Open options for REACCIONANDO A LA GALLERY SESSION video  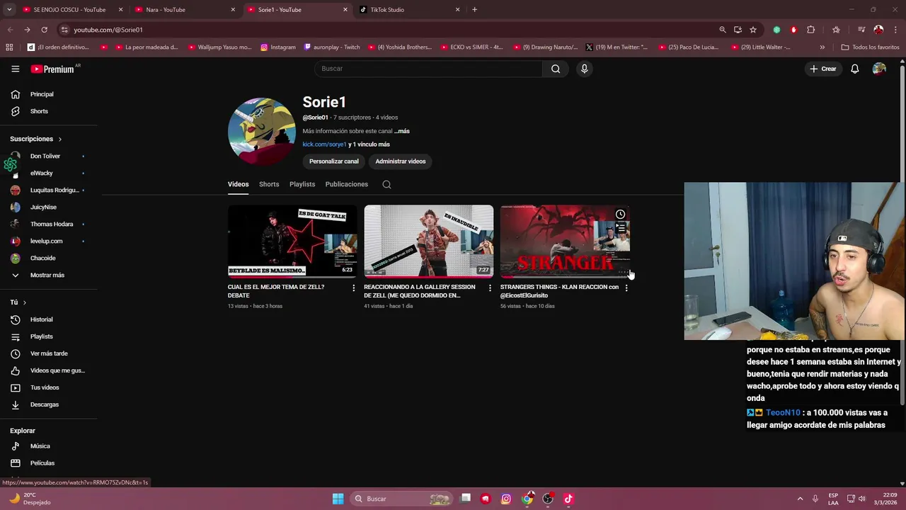point(490,288)
